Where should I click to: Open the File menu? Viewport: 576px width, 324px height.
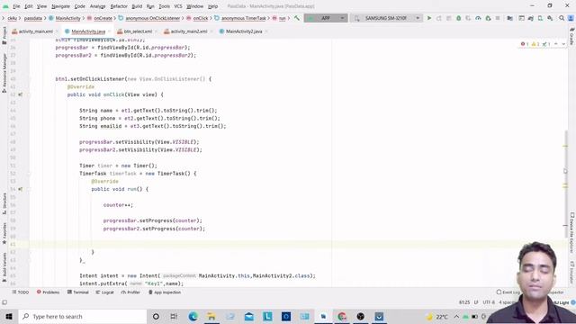pyautogui.click(x=16, y=6)
